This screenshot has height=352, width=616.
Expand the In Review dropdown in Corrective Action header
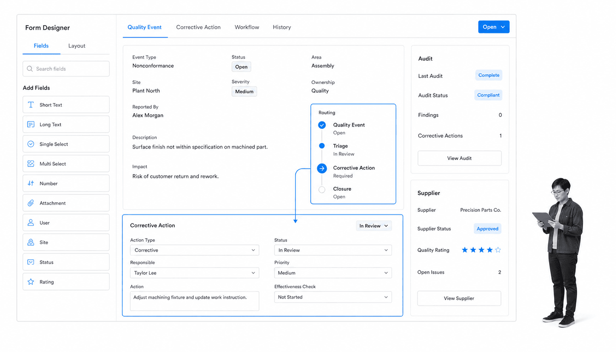374,225
